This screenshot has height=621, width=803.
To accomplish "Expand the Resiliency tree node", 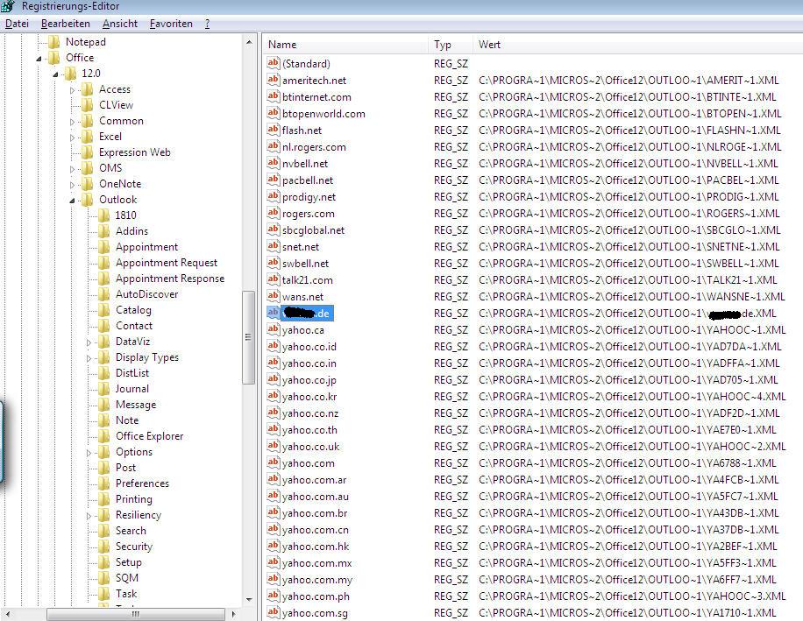I will tap(89, 516).
